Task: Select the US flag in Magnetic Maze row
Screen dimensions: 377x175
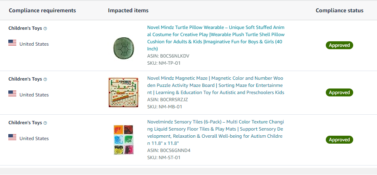Action: [12, 94]
